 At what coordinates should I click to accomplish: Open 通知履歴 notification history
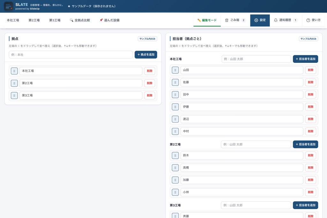(286, 20)
